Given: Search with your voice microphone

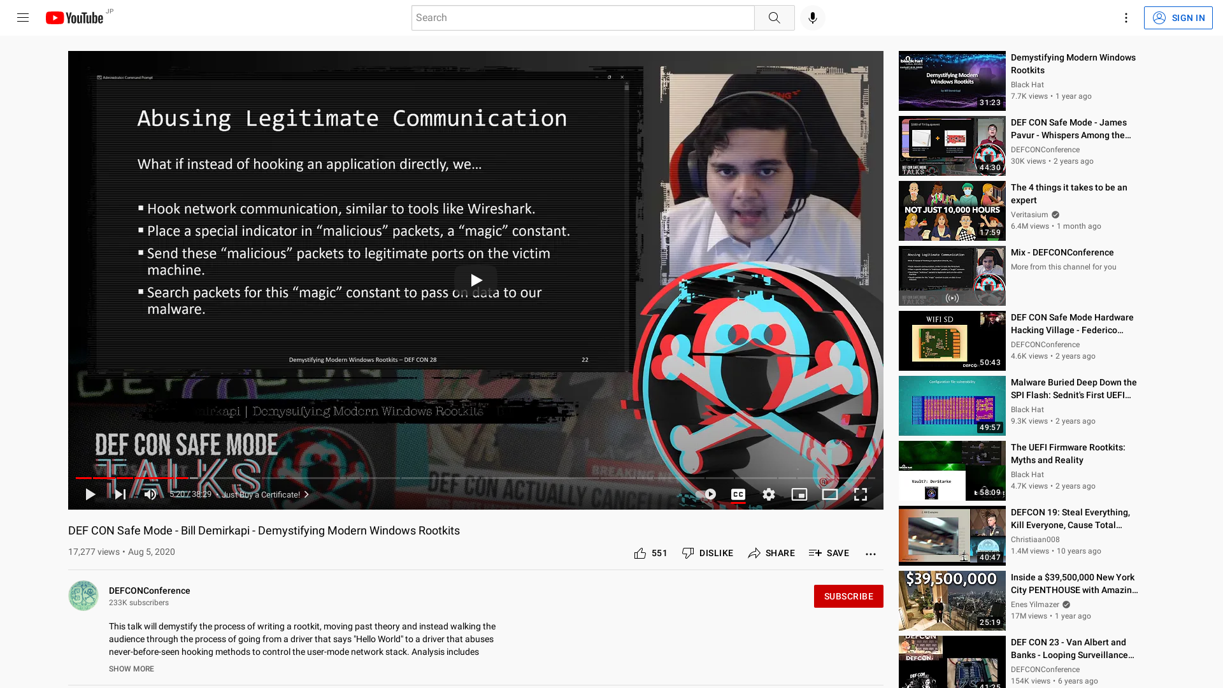Looking at the screenshot, I should tap(812, 18).
